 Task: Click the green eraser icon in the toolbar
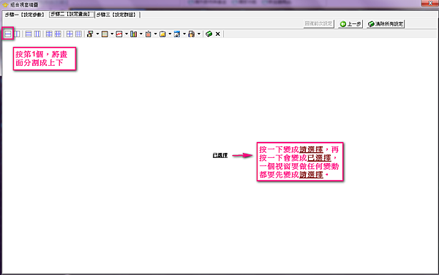(x=209, y=34)
